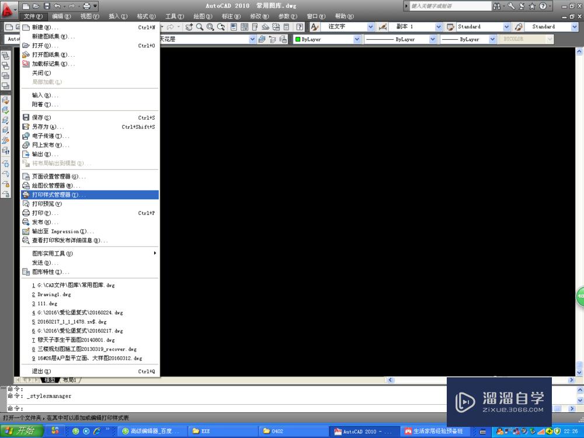
Task: Click the Layer Previous icon
Action: tap(273, 39)
